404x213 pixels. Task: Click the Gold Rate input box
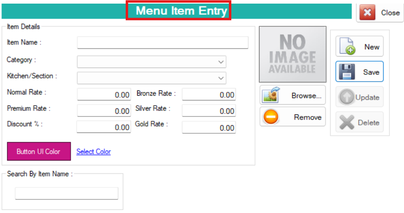(x=209, y=127)
